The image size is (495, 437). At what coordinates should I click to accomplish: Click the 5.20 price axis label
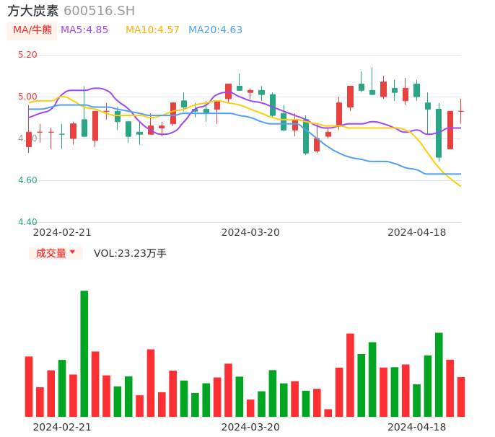[x=27, y=55]
